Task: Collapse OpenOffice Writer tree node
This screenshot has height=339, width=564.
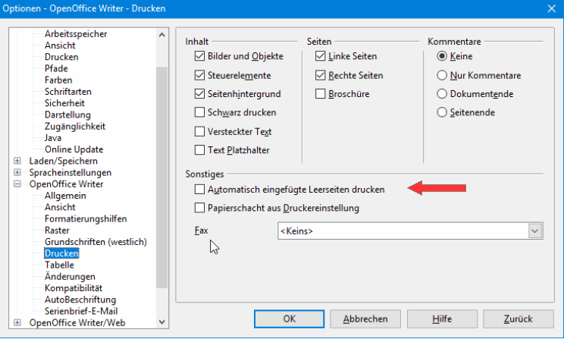Action: 17,184
